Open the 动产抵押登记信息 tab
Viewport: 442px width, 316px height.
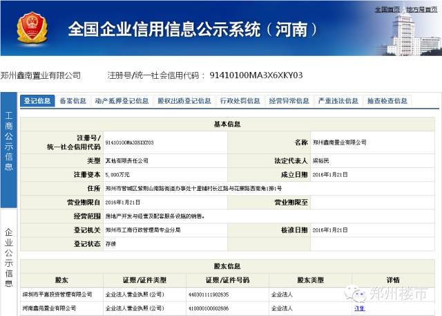[122, 101]
